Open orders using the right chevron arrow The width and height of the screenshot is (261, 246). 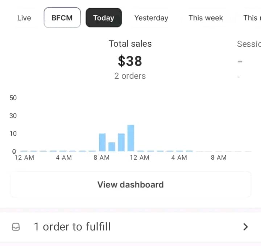245,227
